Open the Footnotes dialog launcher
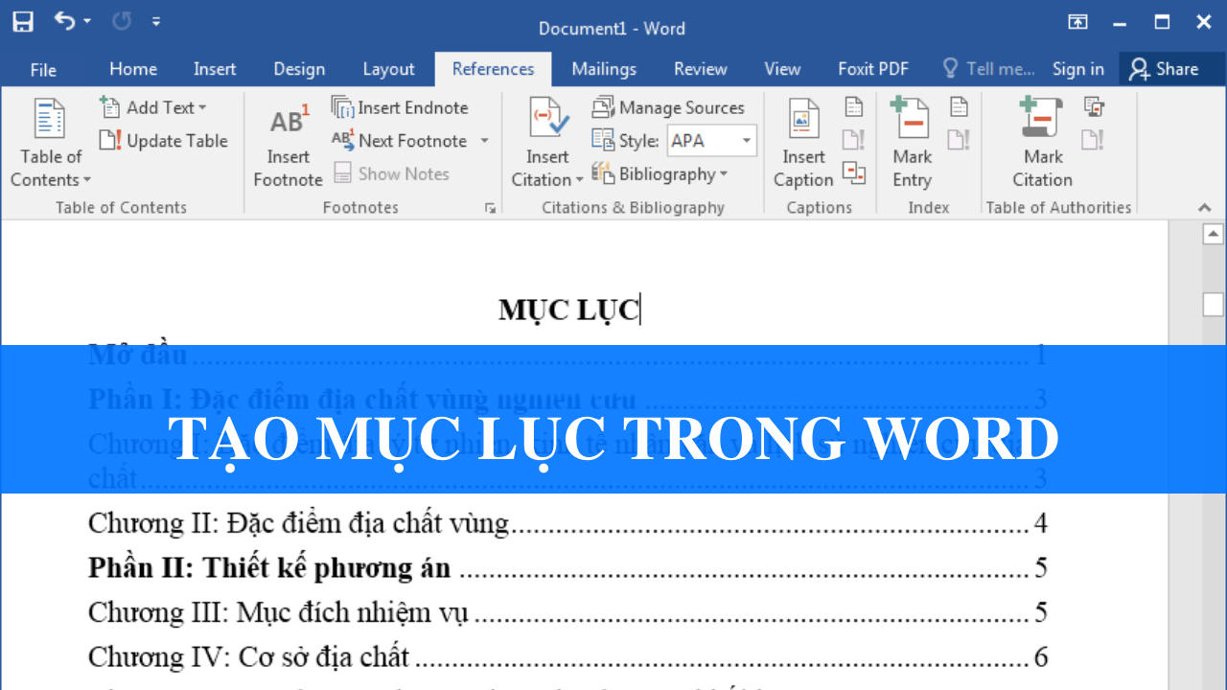Viewport: 1227px width, 690px height. point(490,207)
